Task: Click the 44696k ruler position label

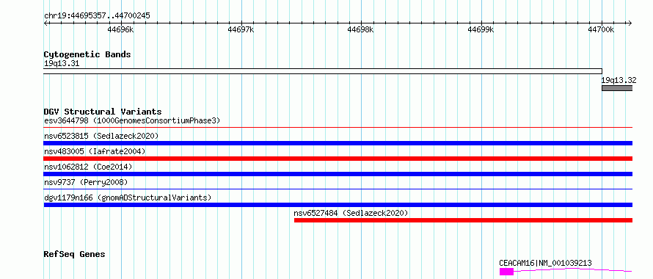Action: (121, 29)
